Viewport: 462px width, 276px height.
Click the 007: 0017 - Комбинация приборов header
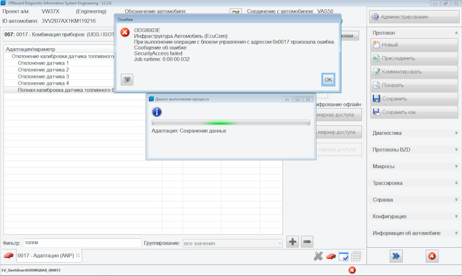click(x=59, y=35)
